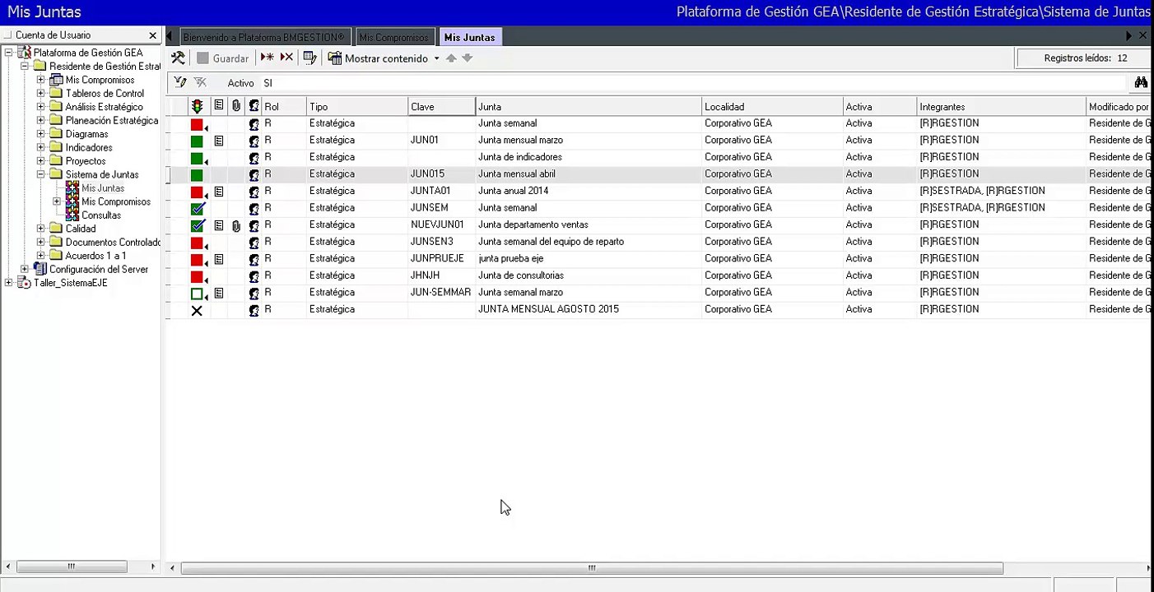Click the tab strip scroll-left arrow
Viewport: 1154px width, 592px height.
coord(170,36)
